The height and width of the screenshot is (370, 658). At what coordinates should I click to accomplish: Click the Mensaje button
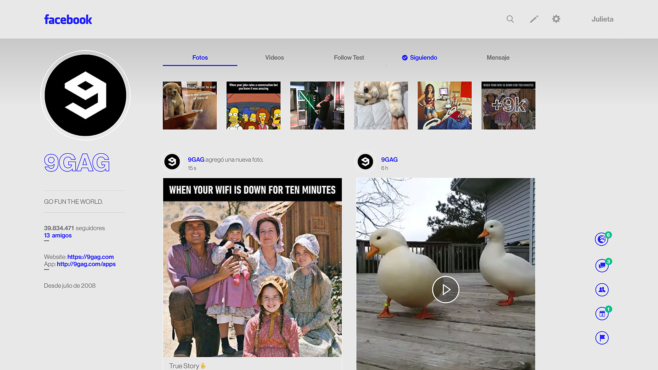(x=498, y=58)
